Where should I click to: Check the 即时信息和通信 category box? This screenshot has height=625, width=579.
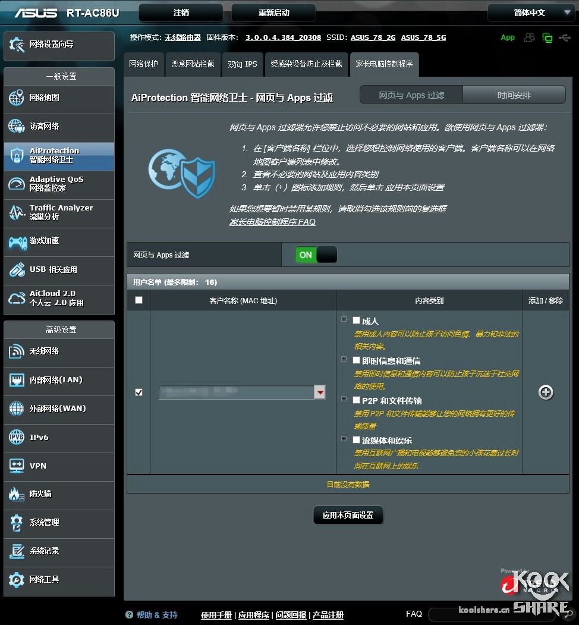click(356, 360)
